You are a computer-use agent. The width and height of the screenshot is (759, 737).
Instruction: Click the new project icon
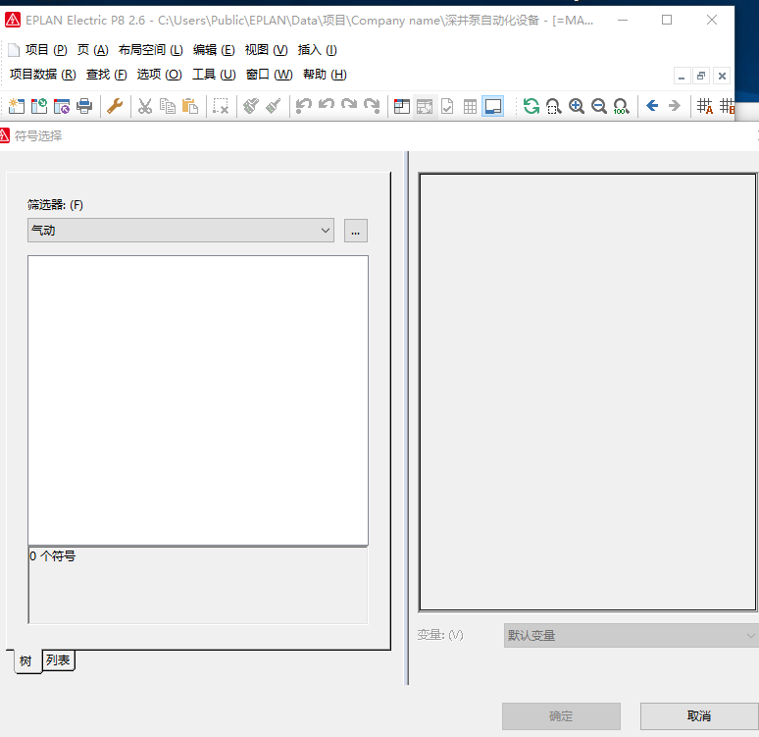click(17, 106)
